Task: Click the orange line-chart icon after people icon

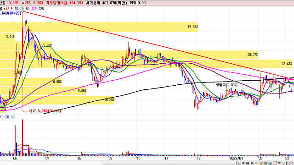Action: pyautogui.click(x=275, y=163)
